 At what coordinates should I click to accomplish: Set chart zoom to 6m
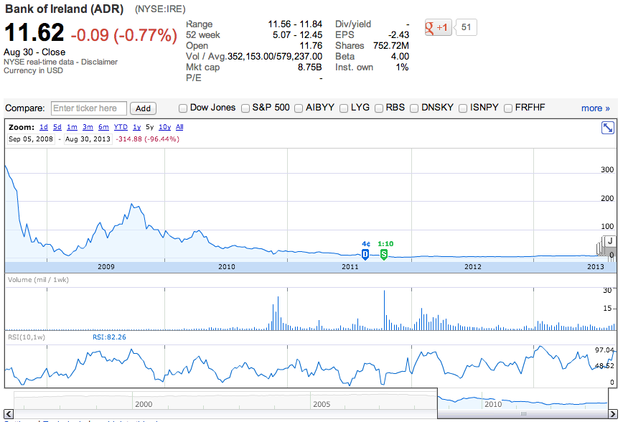click(103, 127)
